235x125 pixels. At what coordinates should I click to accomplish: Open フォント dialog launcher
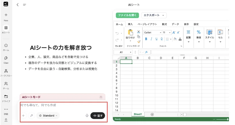(181, 46)
